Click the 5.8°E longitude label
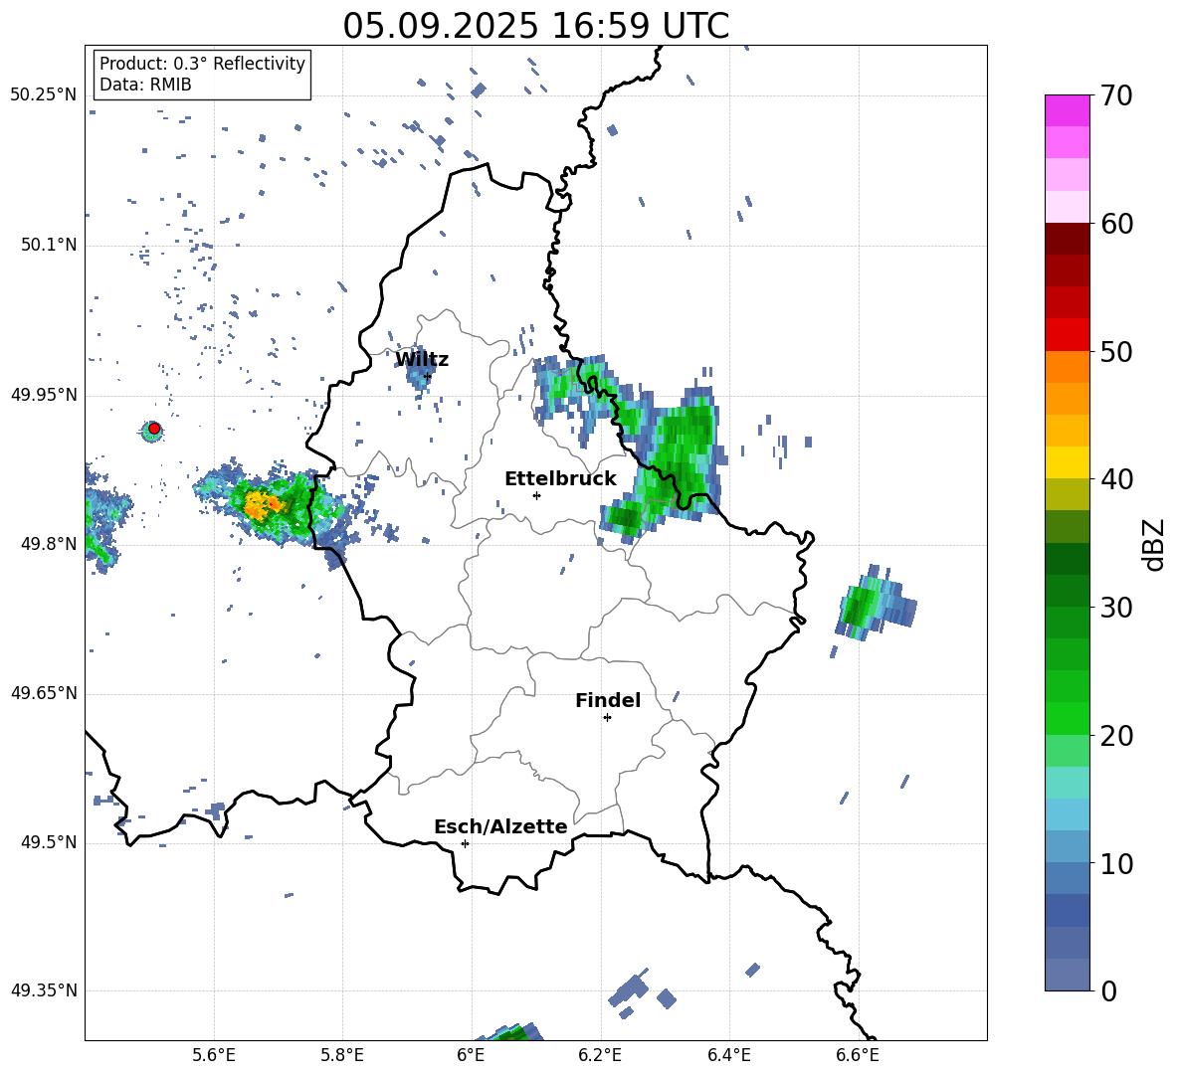The image size is (1178, 1075). [342, 1056]
